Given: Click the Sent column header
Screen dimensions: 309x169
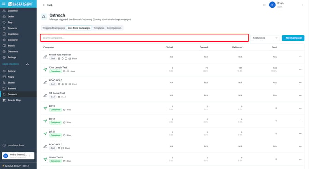Looking at the screenshot, I should point(274,47).
